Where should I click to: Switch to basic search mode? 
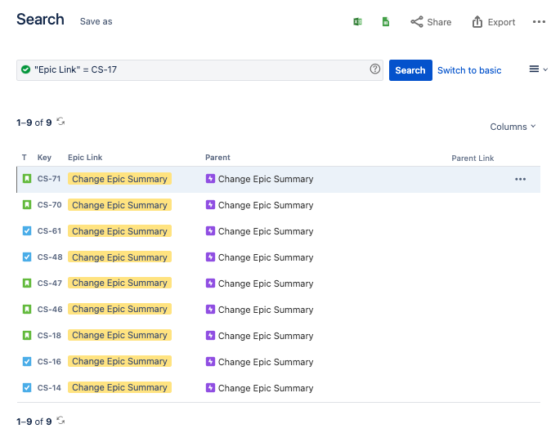(x=469, y=70)
